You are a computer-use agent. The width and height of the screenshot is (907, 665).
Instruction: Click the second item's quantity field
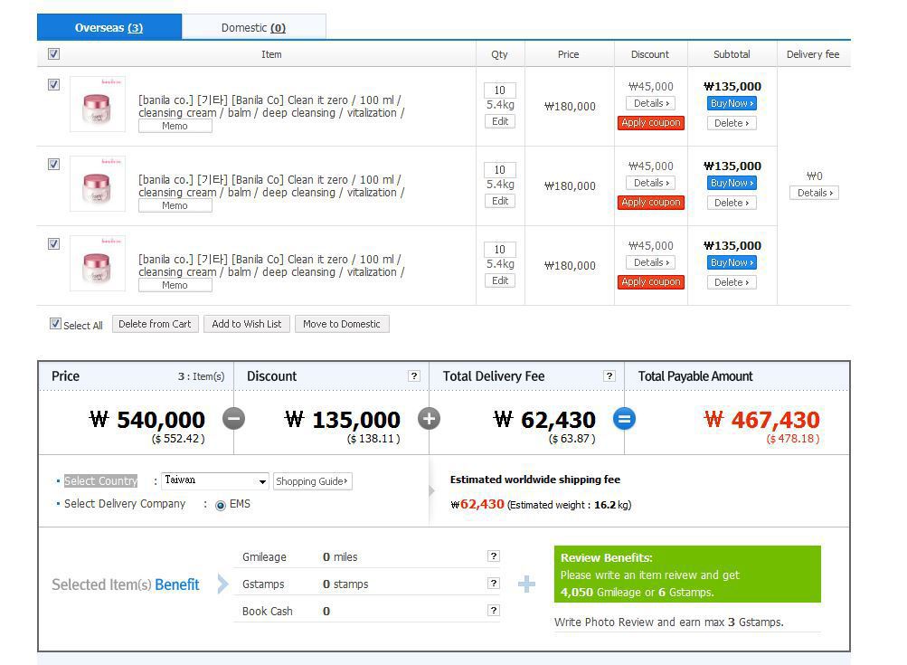[500, 170]
